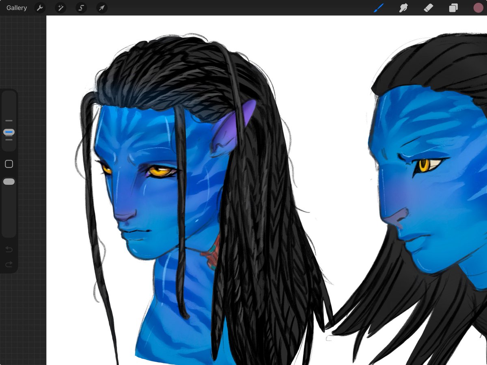Select the Eraser tool
This screenshot has height=365, width=487.
tap(429, 8)
